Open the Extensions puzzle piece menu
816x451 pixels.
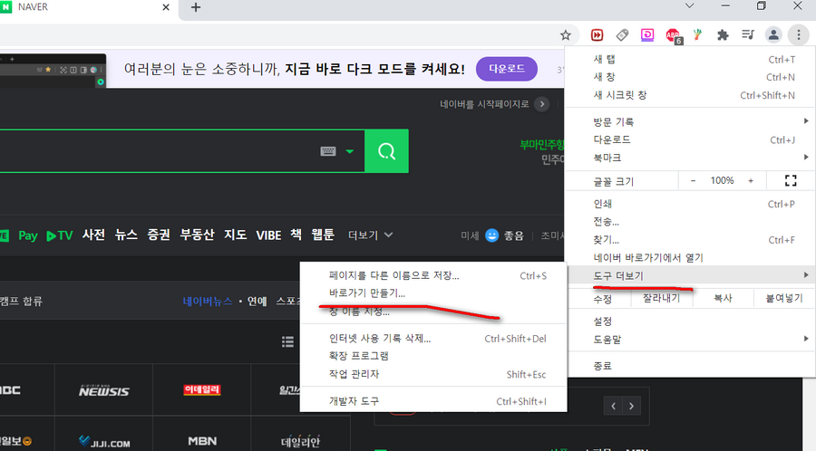click(x=723, y=35)
